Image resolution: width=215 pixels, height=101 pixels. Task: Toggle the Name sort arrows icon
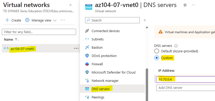click(17, 40)
